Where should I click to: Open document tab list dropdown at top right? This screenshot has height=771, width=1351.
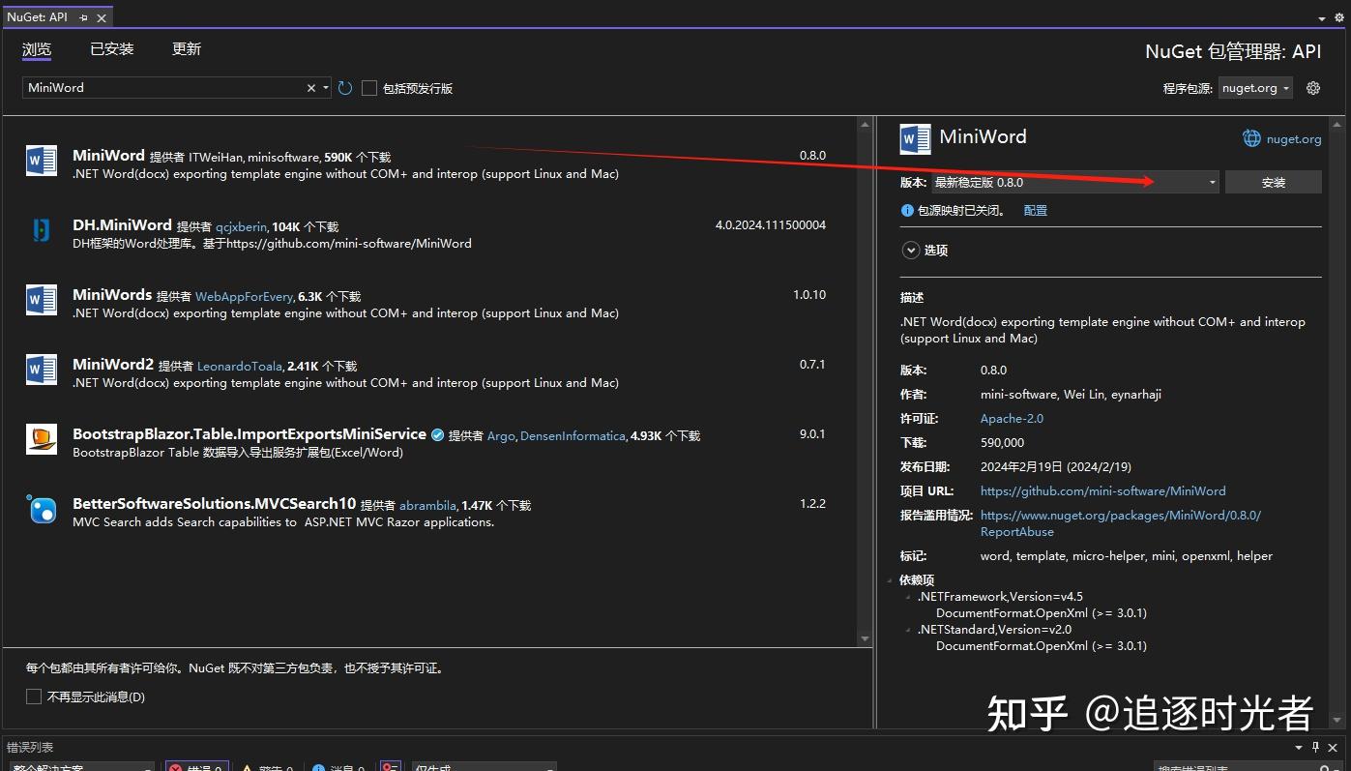pyautogui.click(x=1323, y=18)
